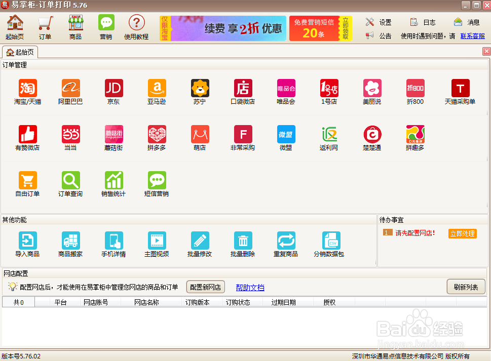Click the 立即处理 button
Screen dimensions: 491x361
coord(463,233)
